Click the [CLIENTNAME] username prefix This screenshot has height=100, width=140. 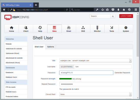coord(67,67)
